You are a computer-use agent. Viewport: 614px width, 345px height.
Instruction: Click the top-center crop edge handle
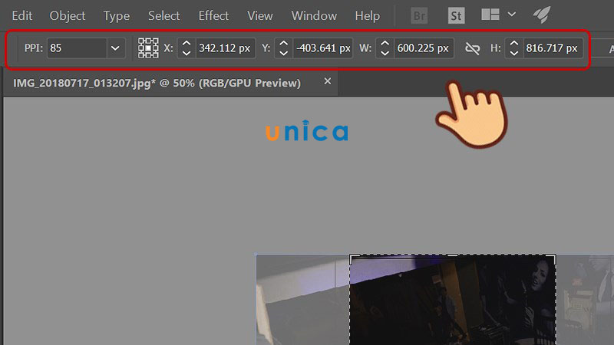(452, 255)
